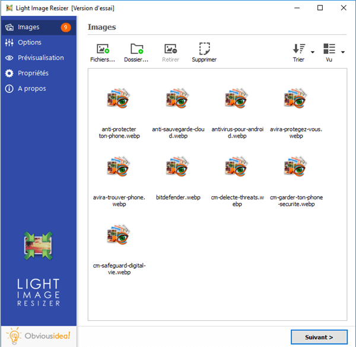Open the Propriétés sidebar section
Viewport: 356px width, 347px height.
pyautogui.click(x=39, y=73)
